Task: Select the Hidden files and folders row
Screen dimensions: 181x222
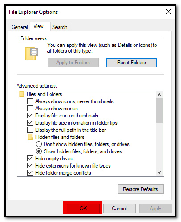Action: [x=56, y=137]
